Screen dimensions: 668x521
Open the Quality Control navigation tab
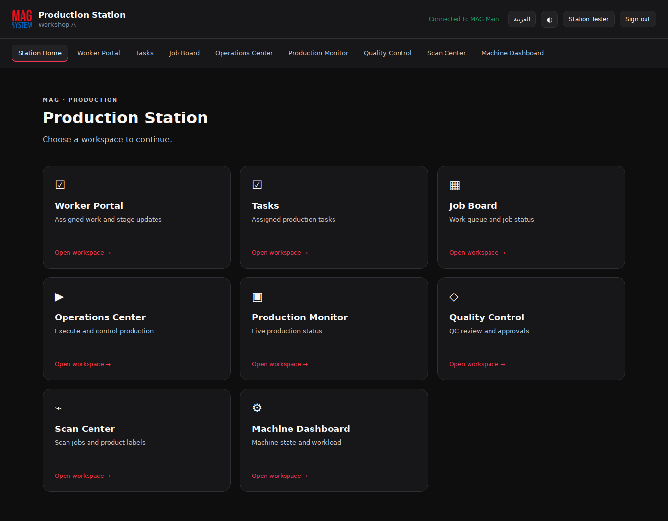coord(388,53)
